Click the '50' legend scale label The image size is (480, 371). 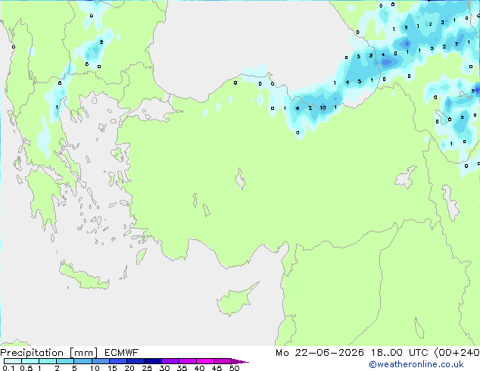(234, 368)
